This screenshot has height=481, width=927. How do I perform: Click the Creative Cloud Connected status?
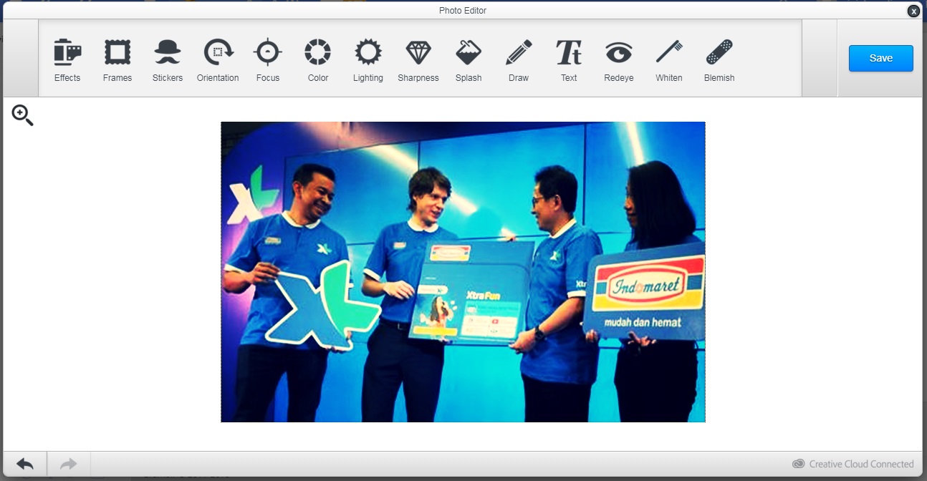[853, 464]
